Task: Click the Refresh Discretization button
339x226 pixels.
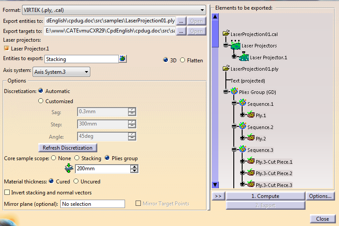Action: point(68,148)
